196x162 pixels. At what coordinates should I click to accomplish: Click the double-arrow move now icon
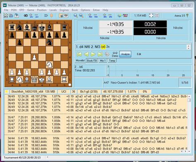point(46,16)
